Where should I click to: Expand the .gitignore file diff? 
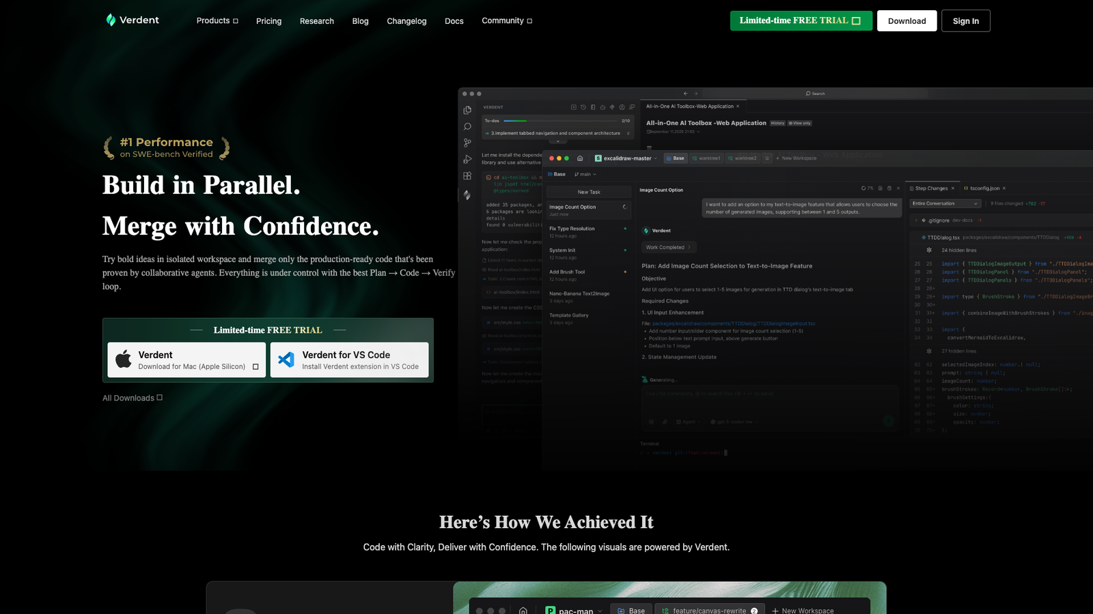[x=916, y=220]
